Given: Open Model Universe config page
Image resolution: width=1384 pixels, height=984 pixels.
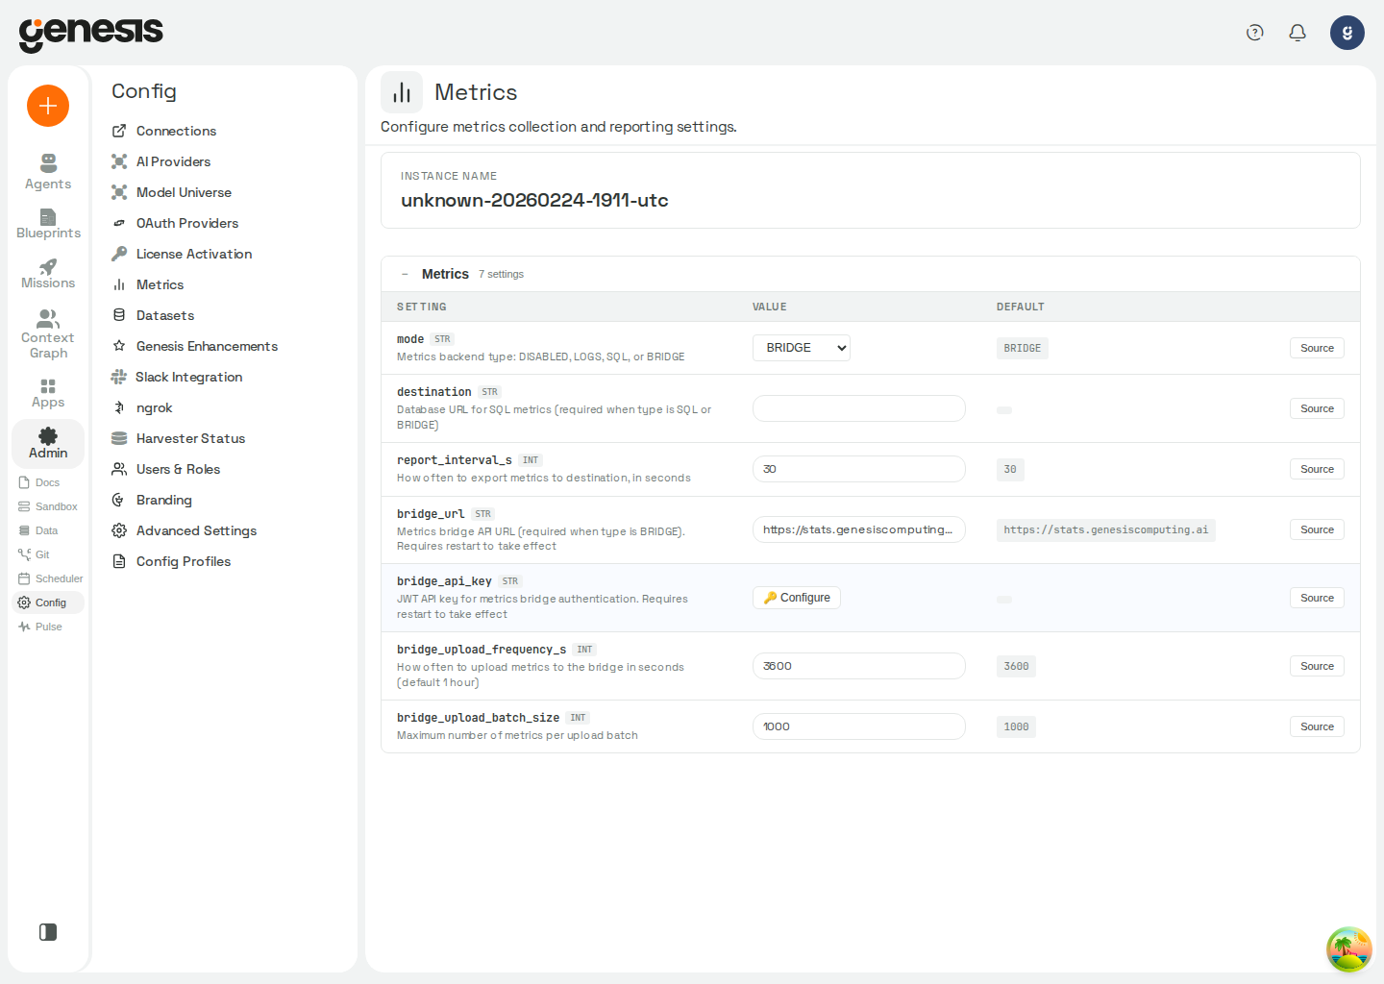Looking at the screenshot, I should pos(172,192).
